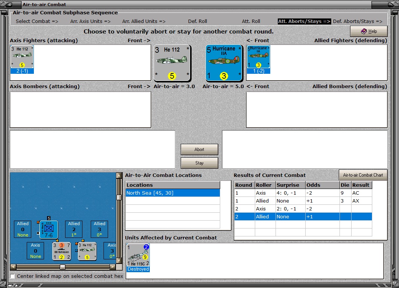The width and height of the screenshot is (399, 288).
Task: Select the large front He 112 fighter counter
Action: coord(172,63)
